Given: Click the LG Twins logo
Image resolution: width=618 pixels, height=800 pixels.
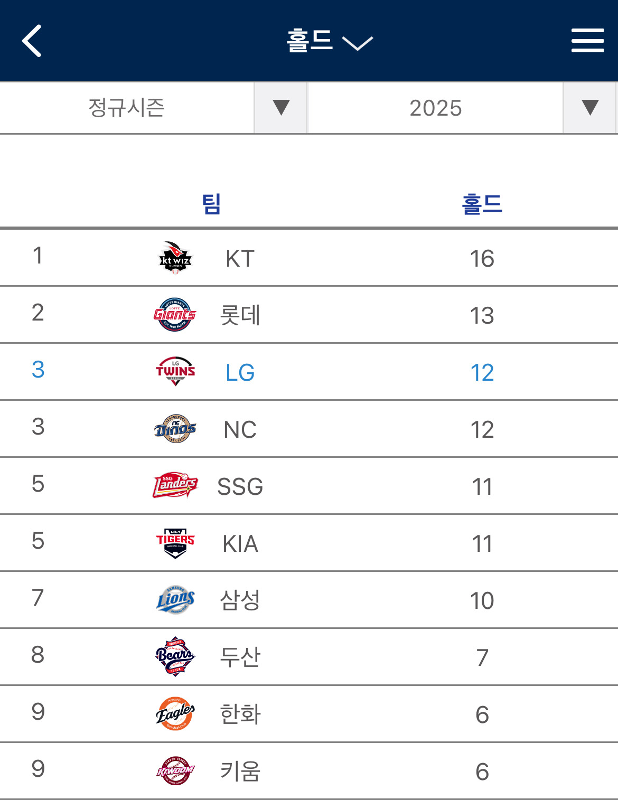Looking at the screenshot, I should (175, 372).
